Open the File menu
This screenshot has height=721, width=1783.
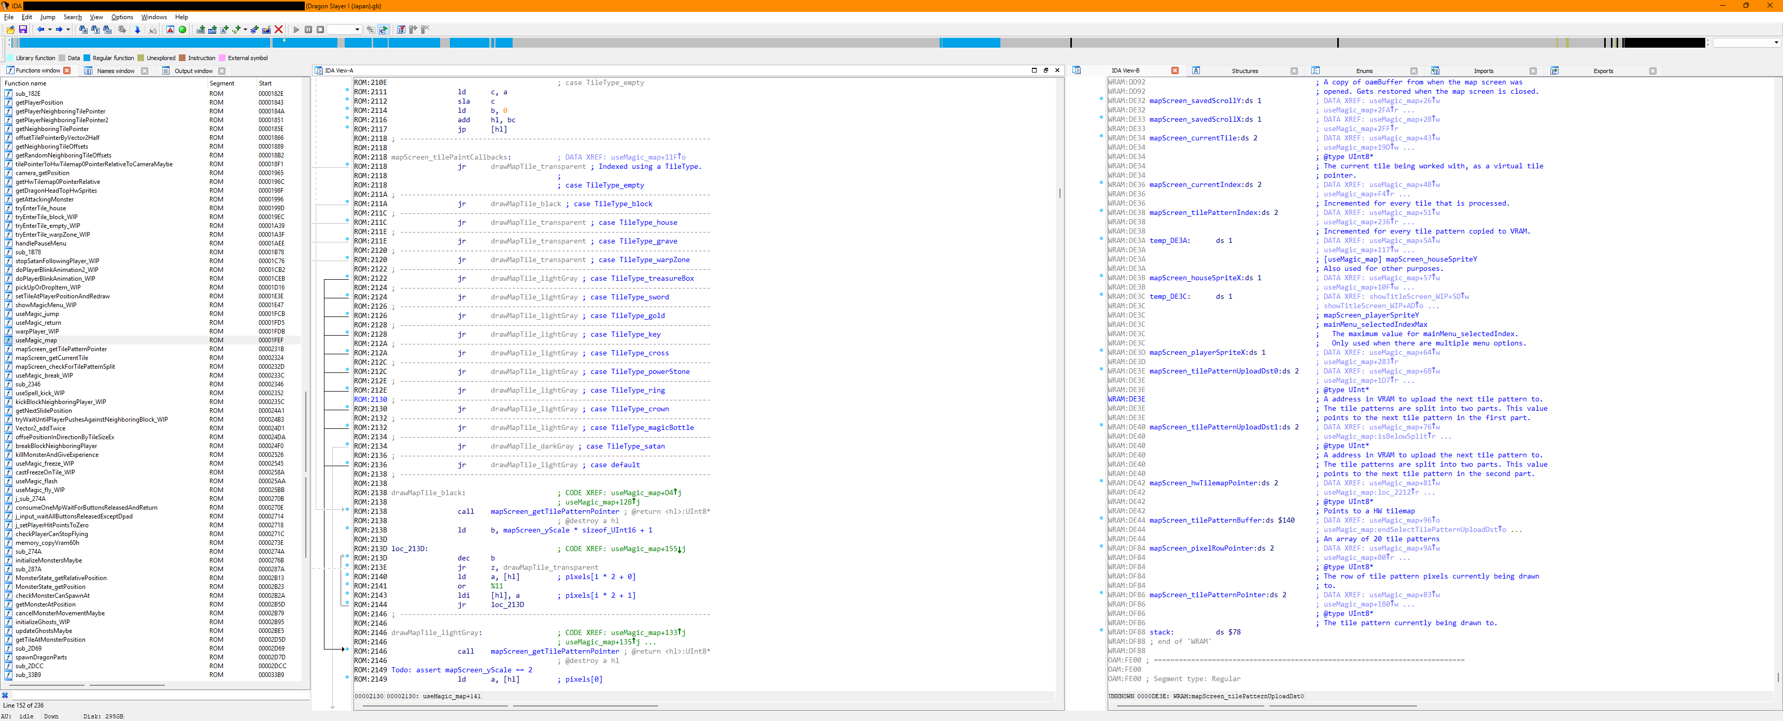click(9, 17)
